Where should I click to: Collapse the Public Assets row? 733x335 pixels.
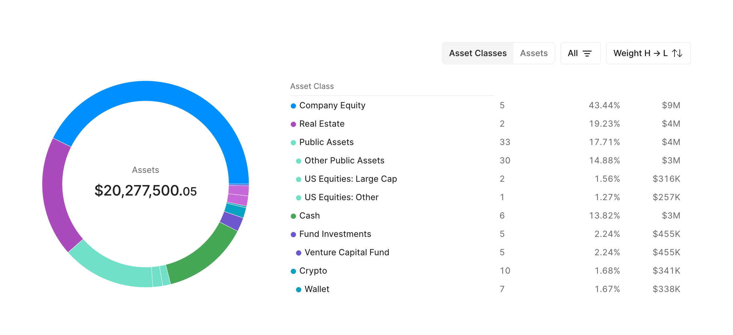click(x=326, y=142)
